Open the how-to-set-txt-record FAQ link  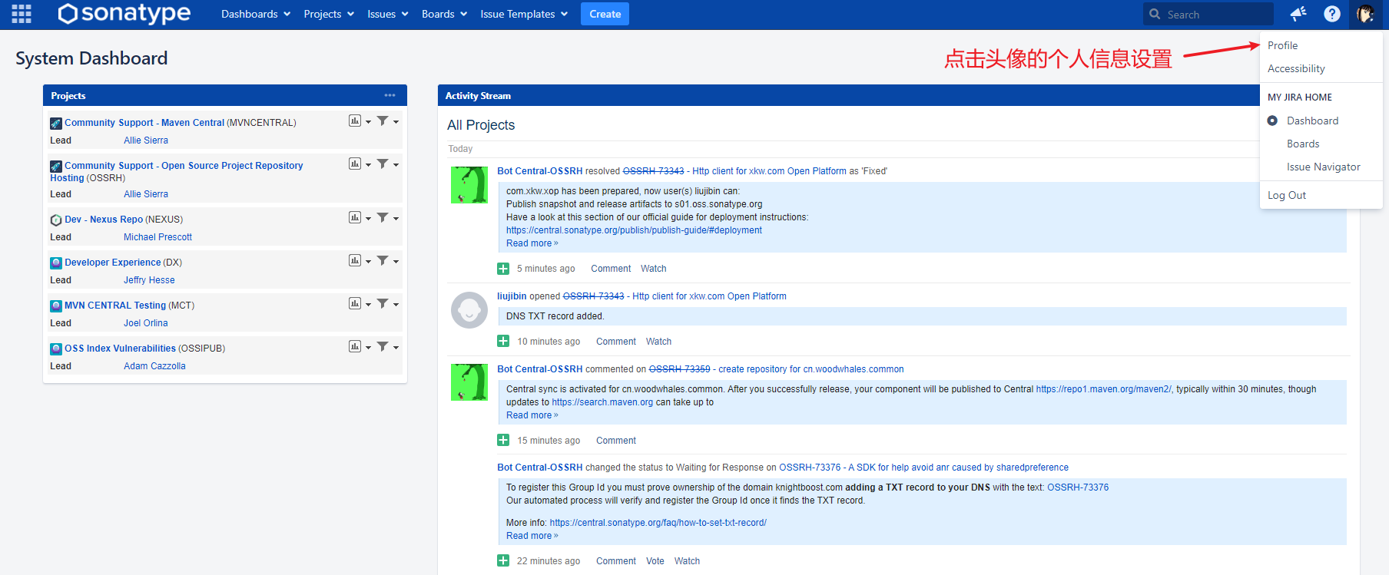pos(658,523)
